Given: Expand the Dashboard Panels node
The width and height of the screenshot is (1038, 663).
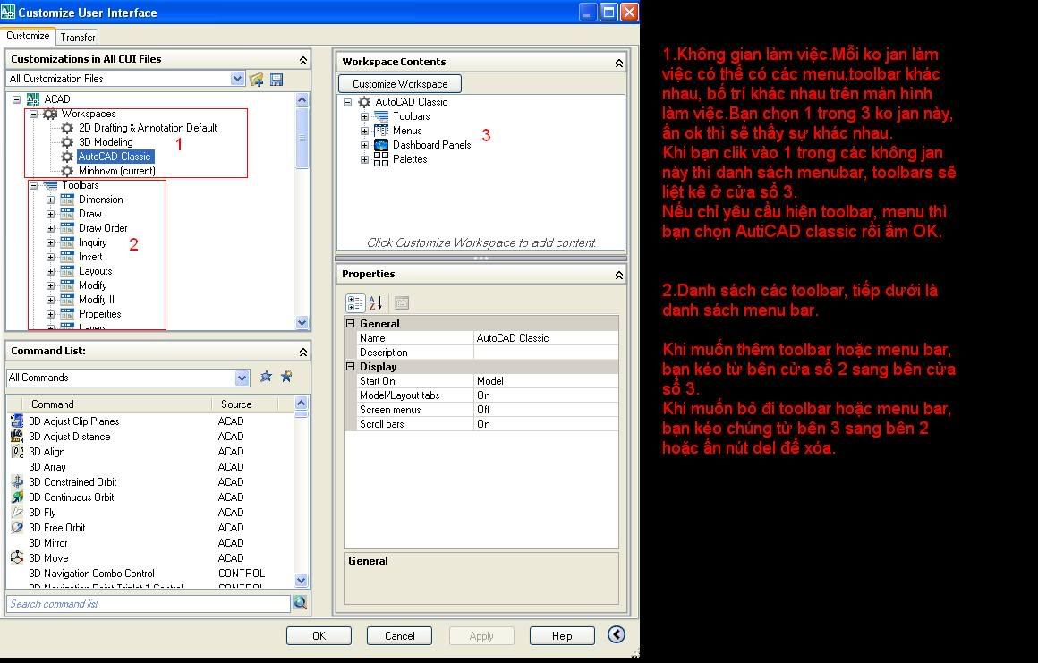Looking at the screenshot, I should point(364,145).
